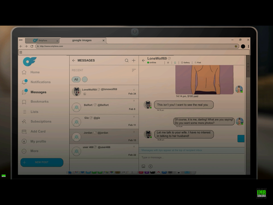
Task: Click the credit card icon
Action: click(24, 131)
